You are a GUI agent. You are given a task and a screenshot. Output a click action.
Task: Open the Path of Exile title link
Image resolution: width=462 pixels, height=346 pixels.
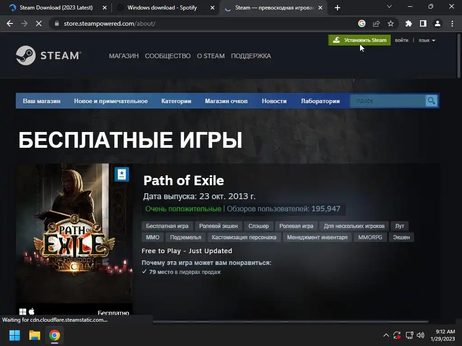[x=184, y=180]
